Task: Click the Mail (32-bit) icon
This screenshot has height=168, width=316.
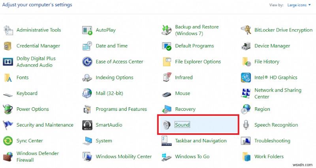Action: coord(87,93)
